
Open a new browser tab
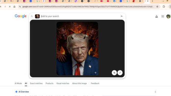click(152, 1)
